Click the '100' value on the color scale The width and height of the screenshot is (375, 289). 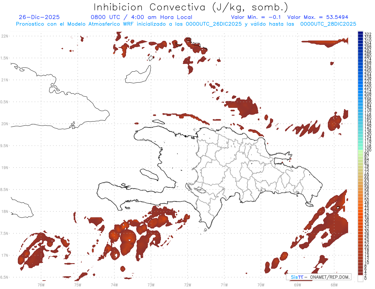point(367,150)
